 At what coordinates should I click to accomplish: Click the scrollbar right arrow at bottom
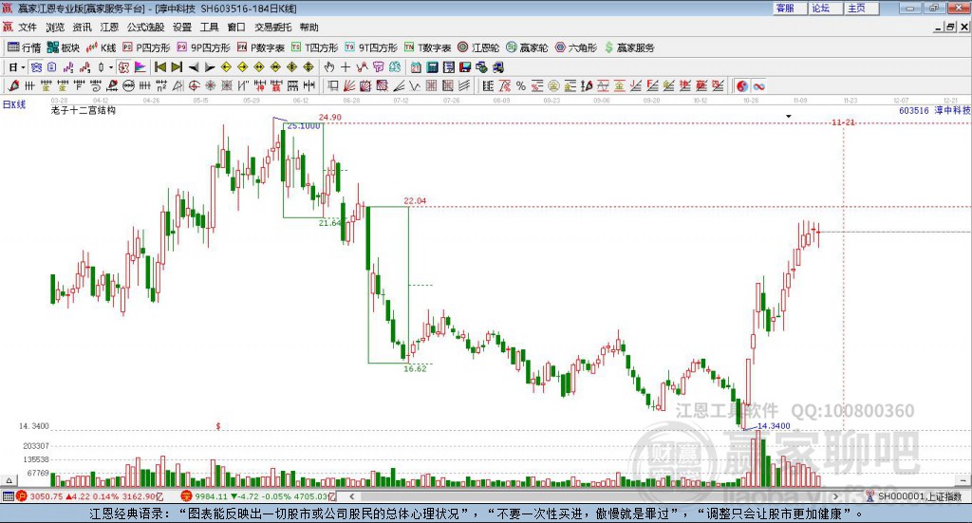[x=835, y=496]
